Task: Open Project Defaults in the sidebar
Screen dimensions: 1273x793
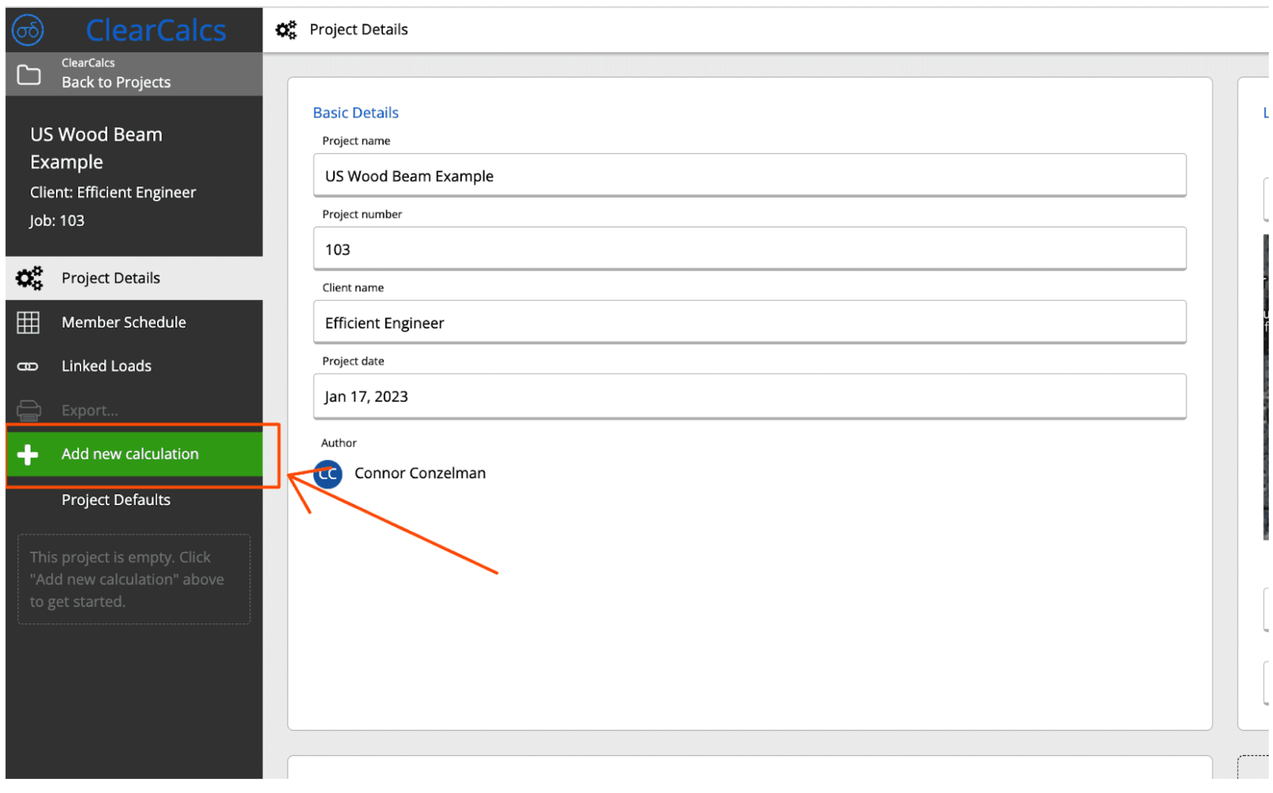Action: [x=116, y=499]
